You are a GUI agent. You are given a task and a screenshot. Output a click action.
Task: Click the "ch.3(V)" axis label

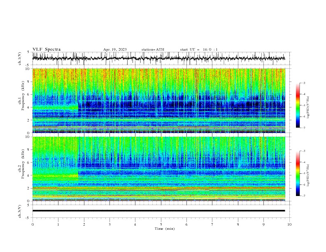coord(20,211)
